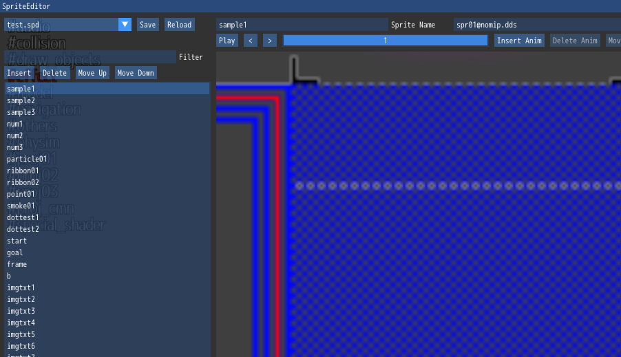This screenshot has width=621, height=357.
Task: Select num3 in the sprite list
Action: point(107,147)
